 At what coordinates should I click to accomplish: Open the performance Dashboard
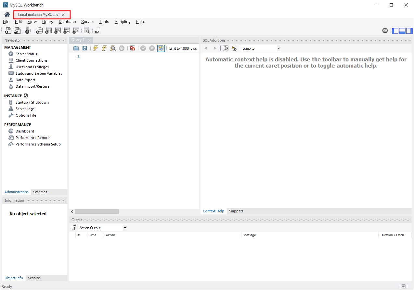25,131
